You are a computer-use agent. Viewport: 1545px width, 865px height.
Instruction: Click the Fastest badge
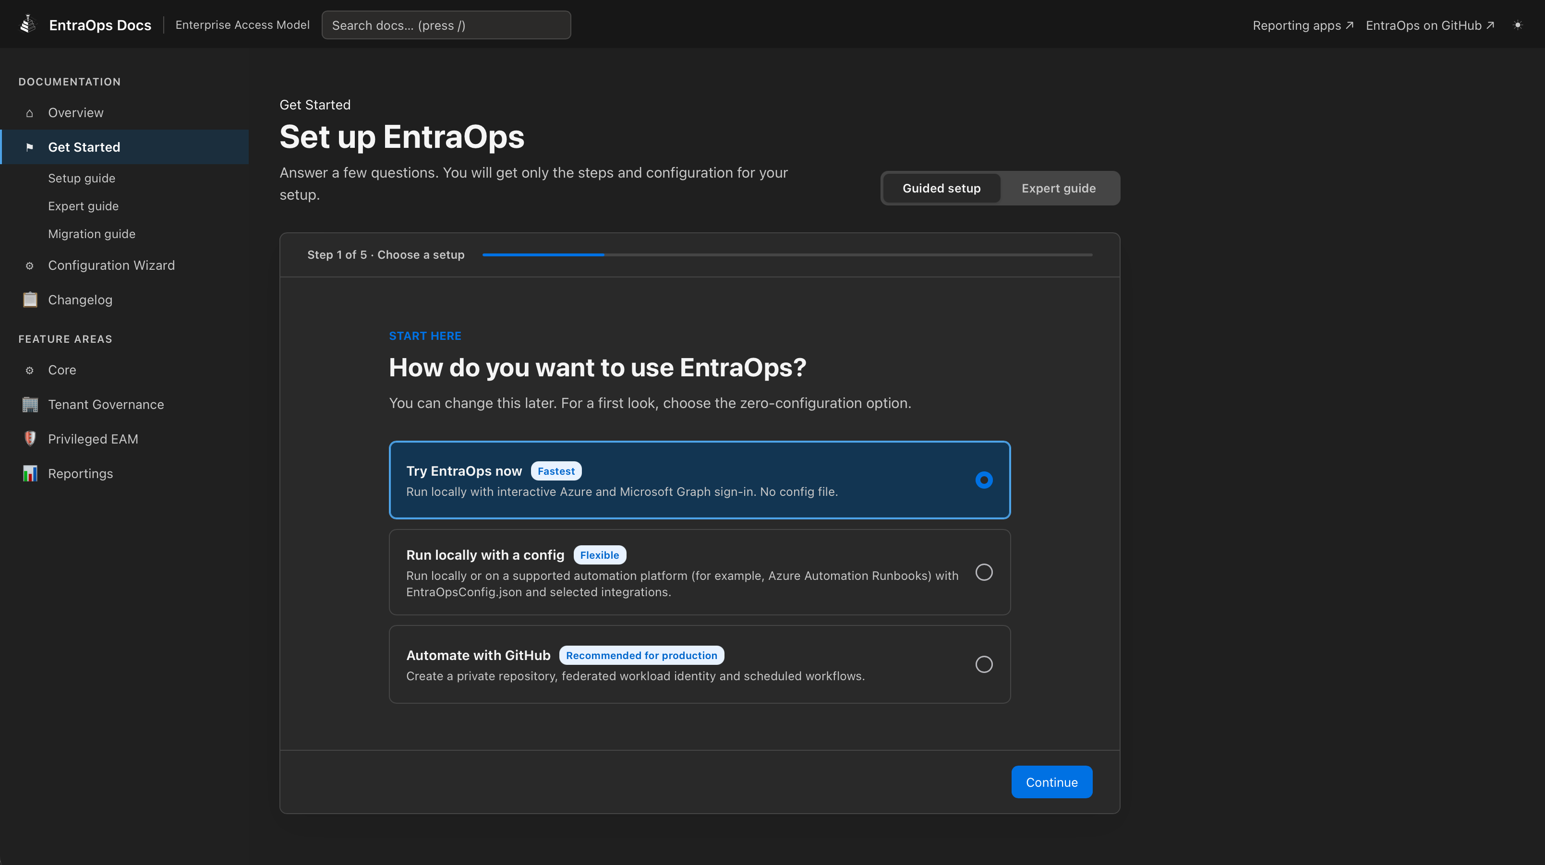556,471
